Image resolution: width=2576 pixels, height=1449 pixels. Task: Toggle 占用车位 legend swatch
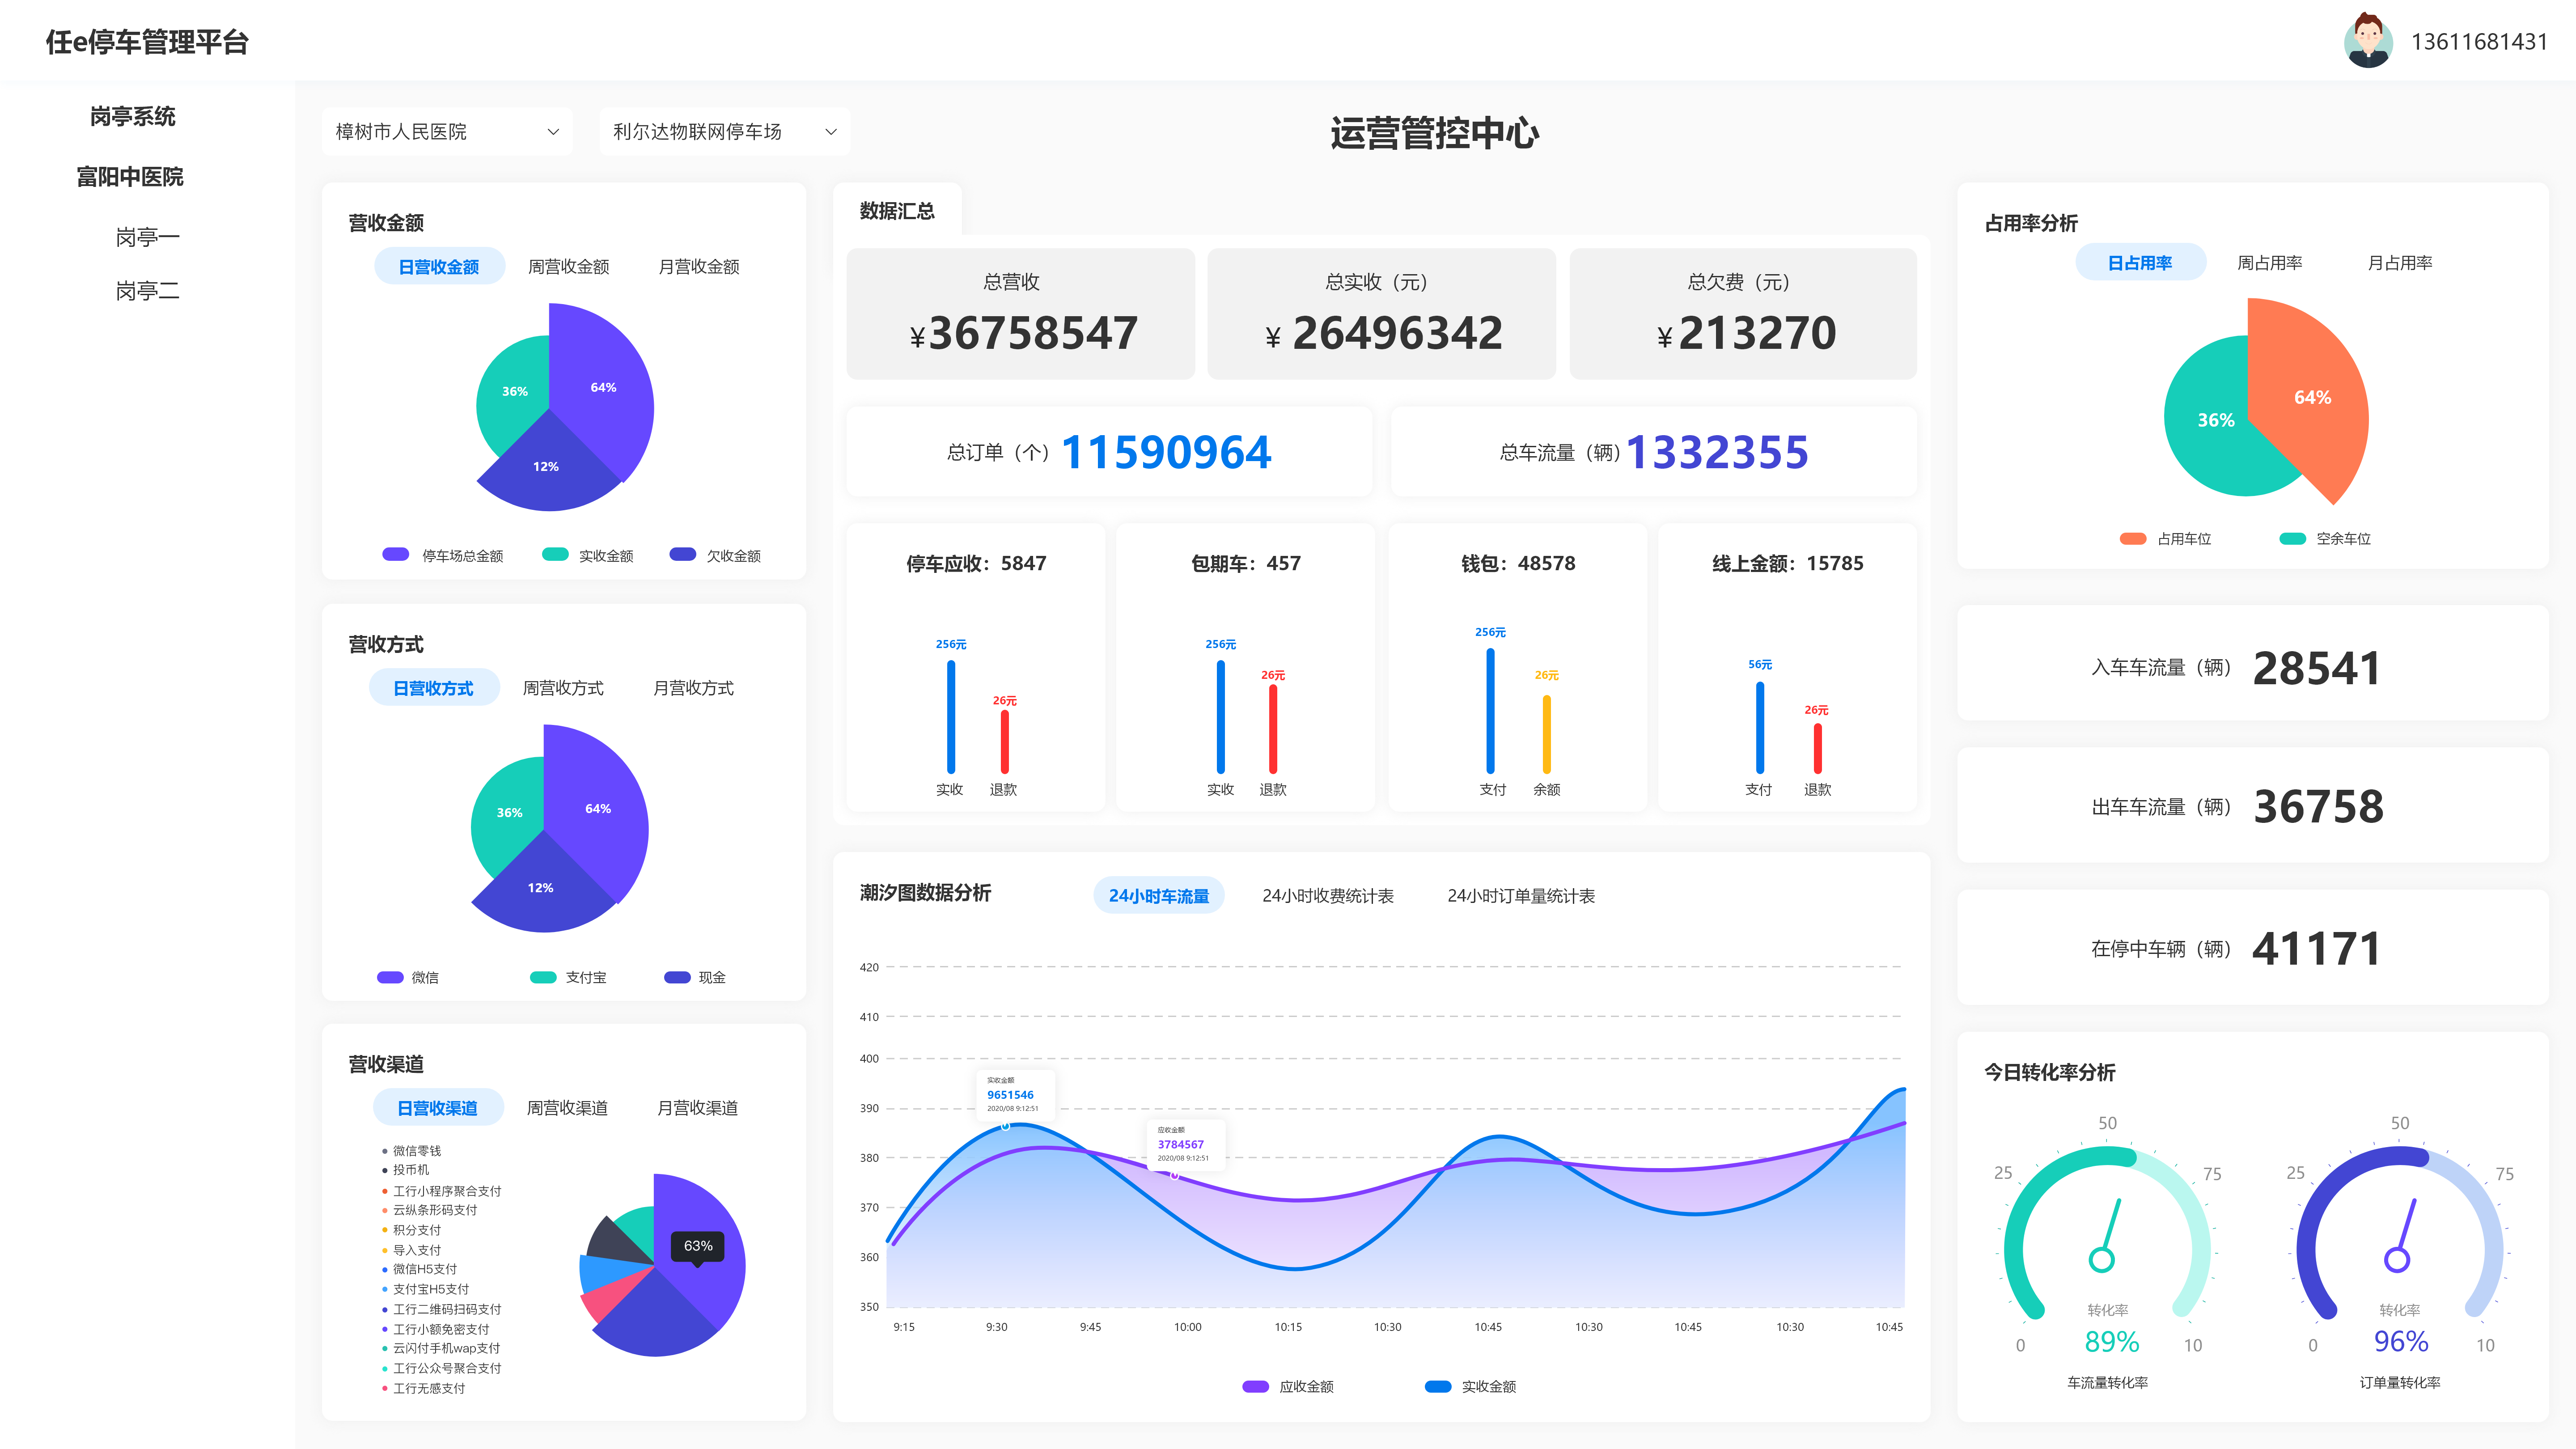pos(2133,539)
